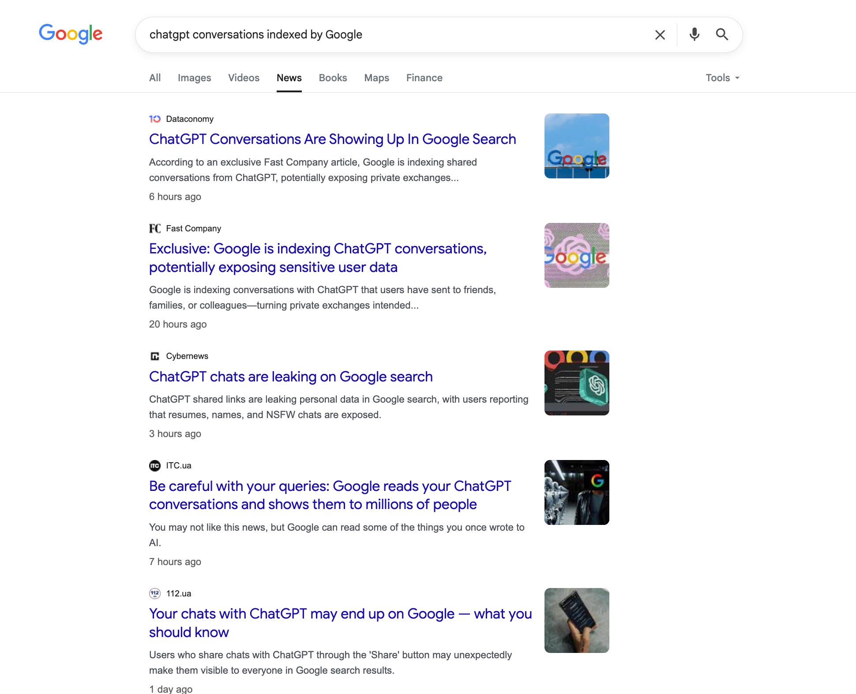The width and height of the screenshot is (856, 694).
Task: Select the All results tab
Action: tap(155, 78)
